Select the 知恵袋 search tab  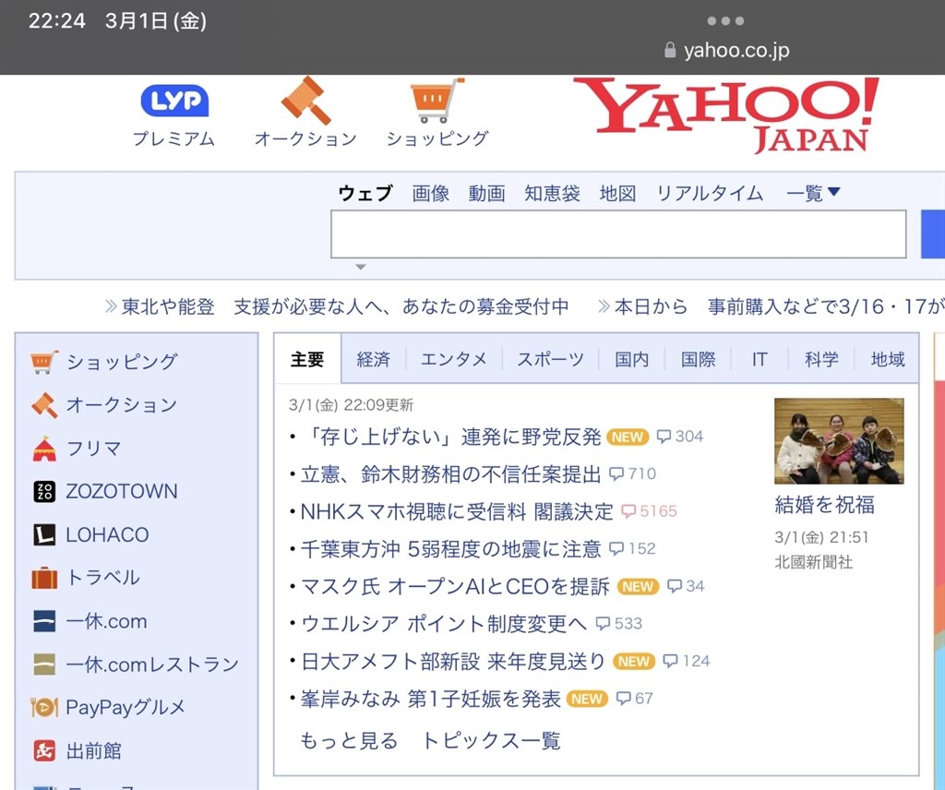click(552, 193)
